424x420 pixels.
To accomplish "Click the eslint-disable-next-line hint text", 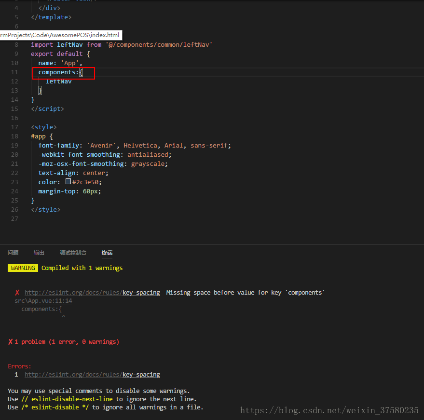I will point(67,399).
